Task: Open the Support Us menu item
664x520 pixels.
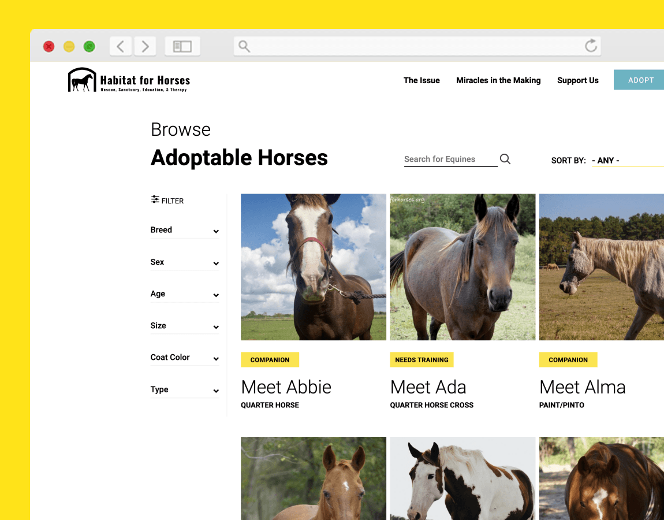Action: 577,80
